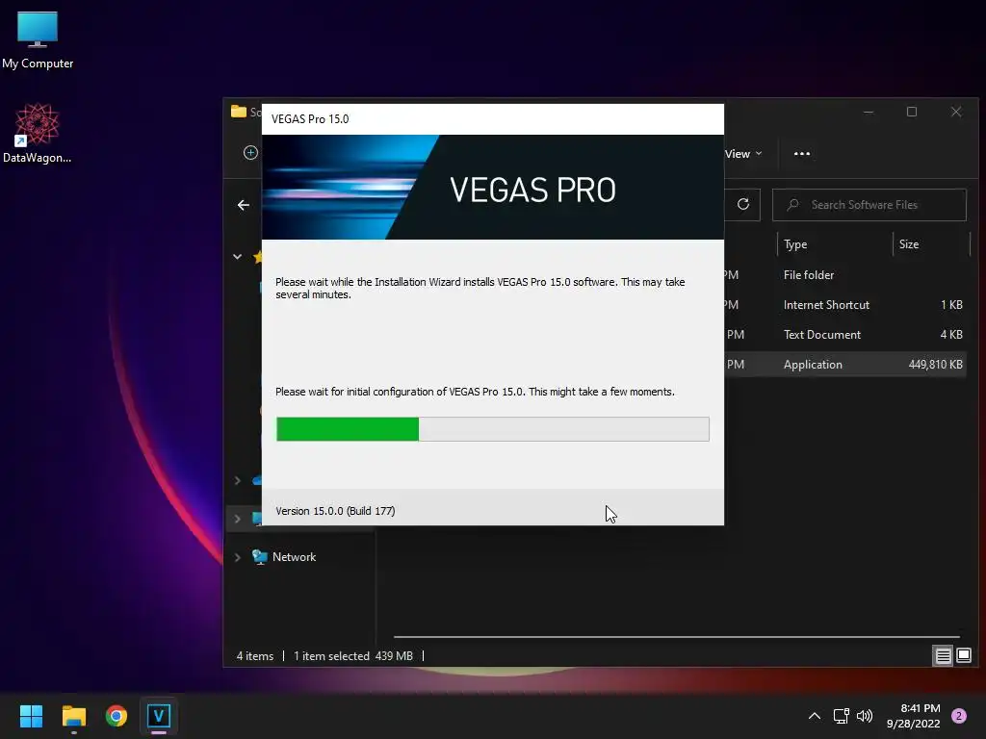This screenshot has height=739, width=986.
Task: Switch Explorer to large thumbnails layout
Action: [963, 656]
